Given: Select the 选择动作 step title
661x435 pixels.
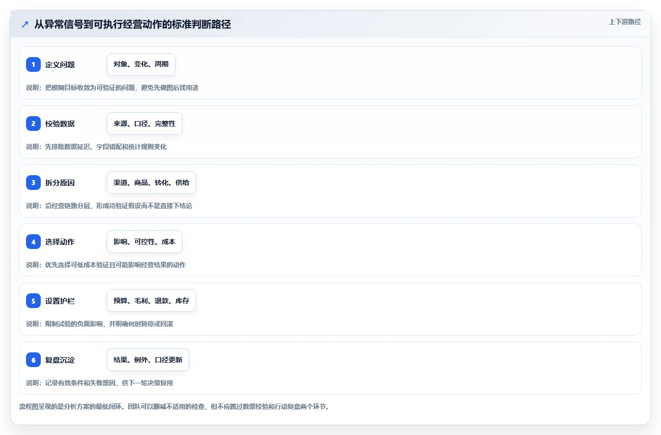Looking at the screenshot, I should (60, 242).
